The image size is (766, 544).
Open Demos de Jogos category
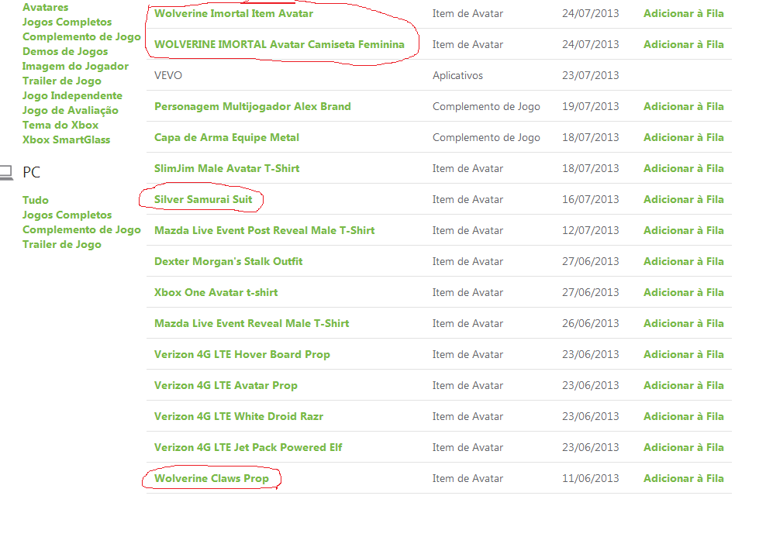(x=65, y=51)
